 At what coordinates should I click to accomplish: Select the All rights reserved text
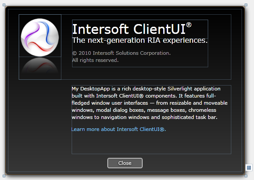tap(95, 60)
